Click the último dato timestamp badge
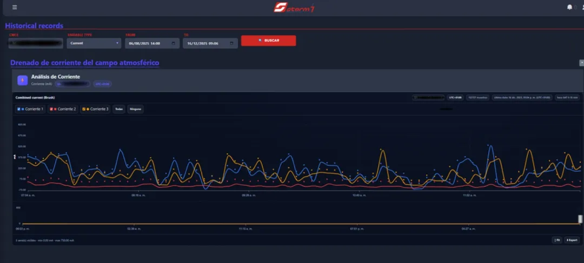 click(522, 97)
